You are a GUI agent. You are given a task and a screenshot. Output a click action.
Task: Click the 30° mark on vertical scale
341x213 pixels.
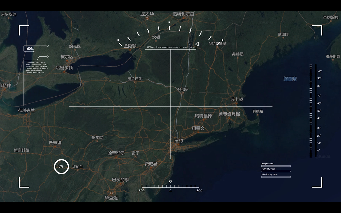pos(319,128)
